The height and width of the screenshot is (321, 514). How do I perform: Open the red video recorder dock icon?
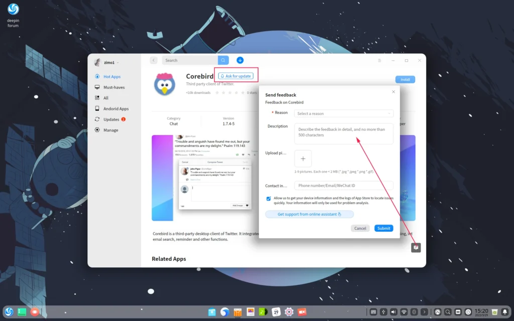pyautogui.click(x=302, y=312)
